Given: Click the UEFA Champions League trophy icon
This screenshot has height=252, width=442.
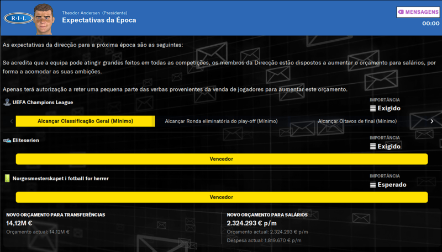Looking at the screenshot, I should click(x=7, y=103).
